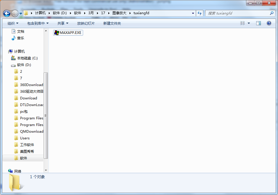Viewport: 278px width, 195px height.
Task: Open the 共享 menu
Action: click(x=63, y=23)
